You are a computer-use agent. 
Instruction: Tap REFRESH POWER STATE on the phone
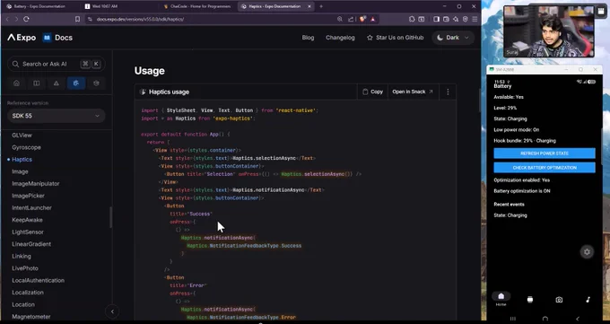coord(545,153)
